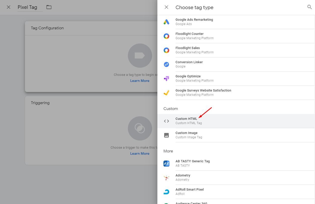Pick the AdRoll Smart Pixel tag
The height and width of the screenshot is (204, 315).
tap(236, 192)
